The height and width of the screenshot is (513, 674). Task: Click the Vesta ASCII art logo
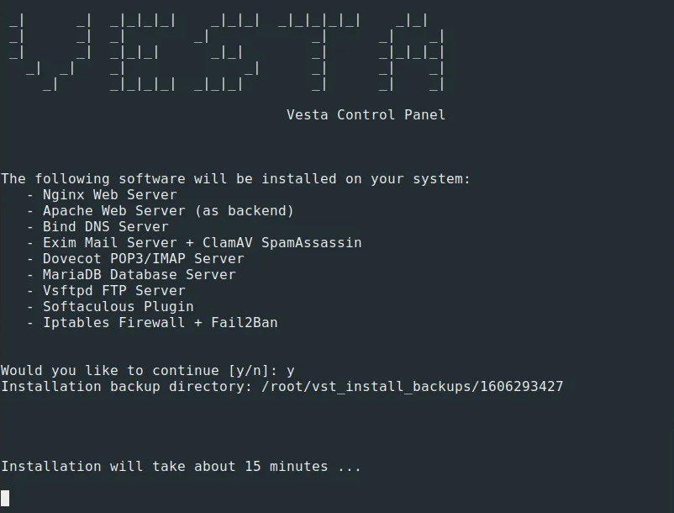click(x=227, y=50)
